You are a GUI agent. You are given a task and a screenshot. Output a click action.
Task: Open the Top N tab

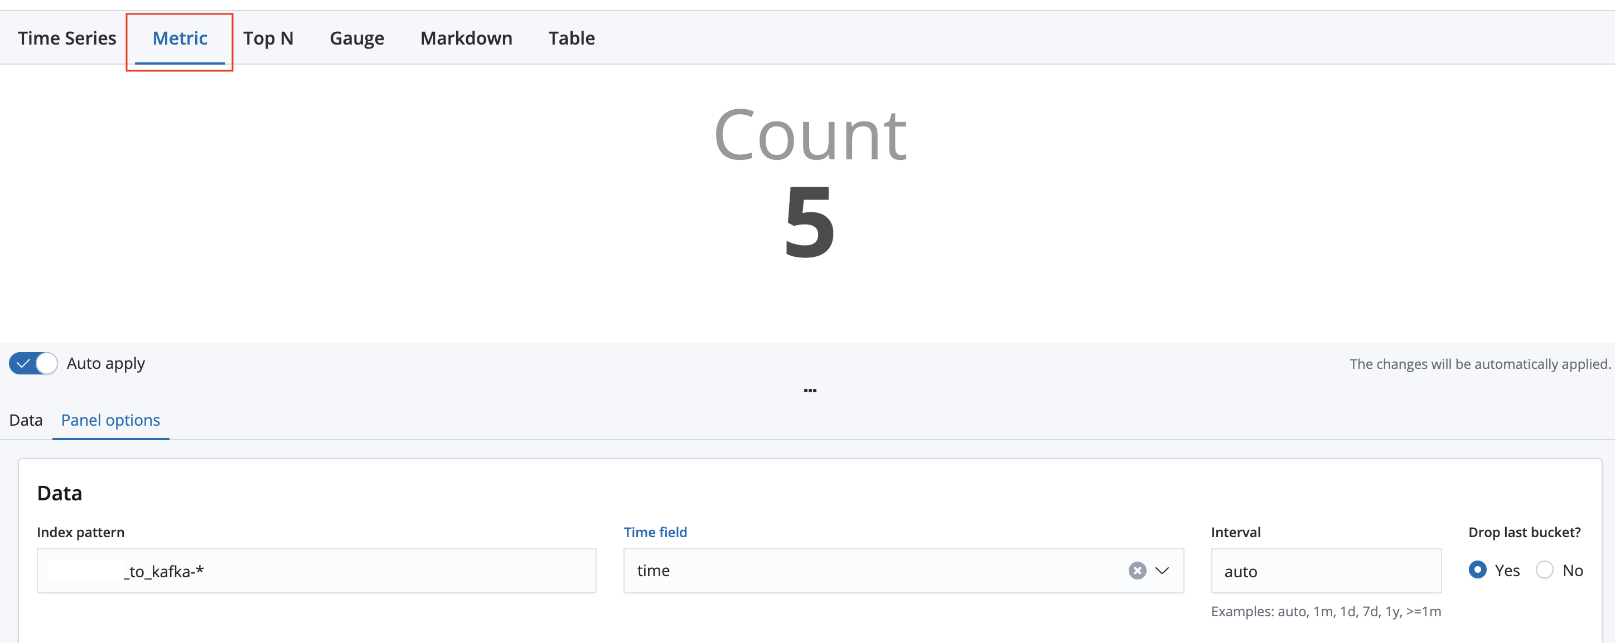(268, 38)
